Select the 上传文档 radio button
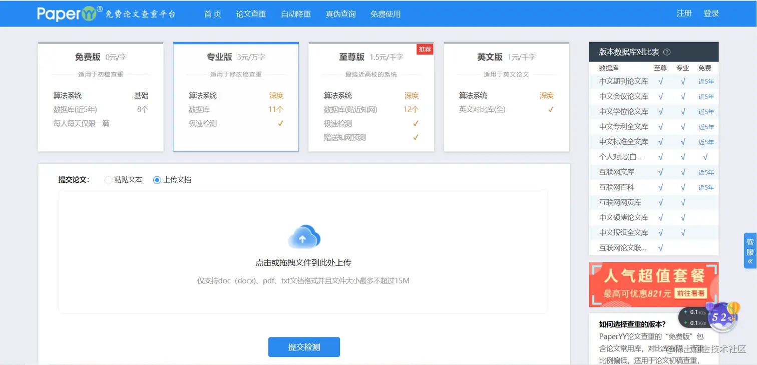Viewport: 757px width, 365px height. tap(157, 180)
